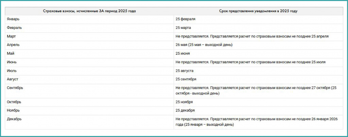
Task: Click the '25 августа' deadline
Action: click(x=185, y=71)
